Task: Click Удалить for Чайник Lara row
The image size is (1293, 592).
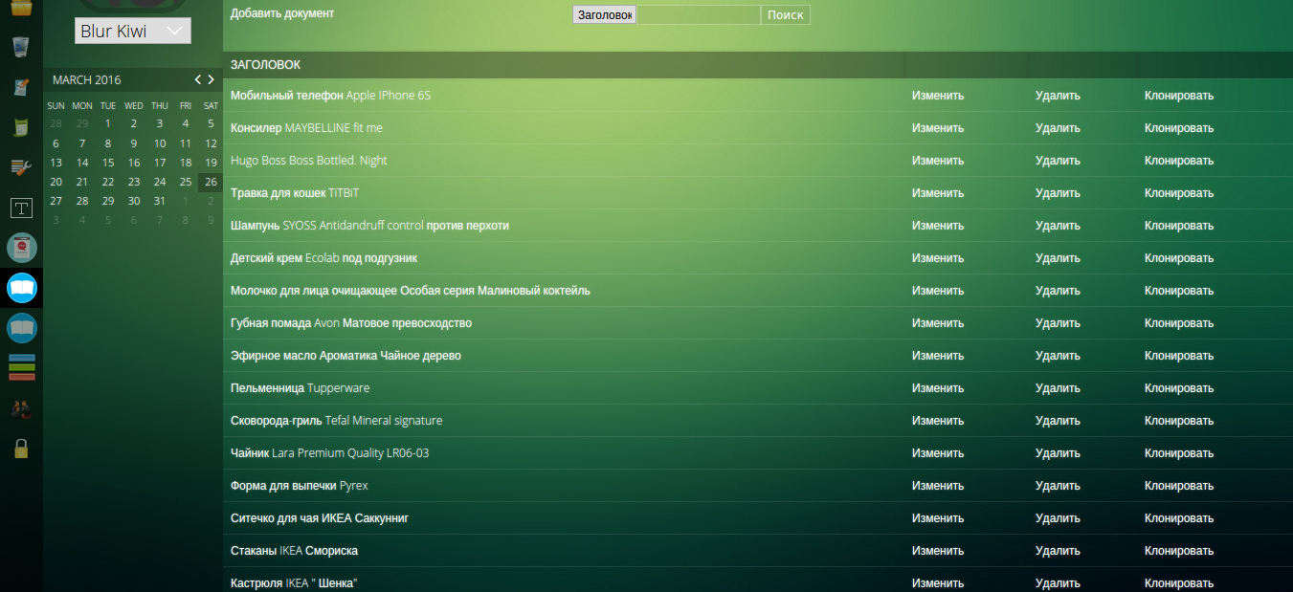Action: pos(1058,453)
